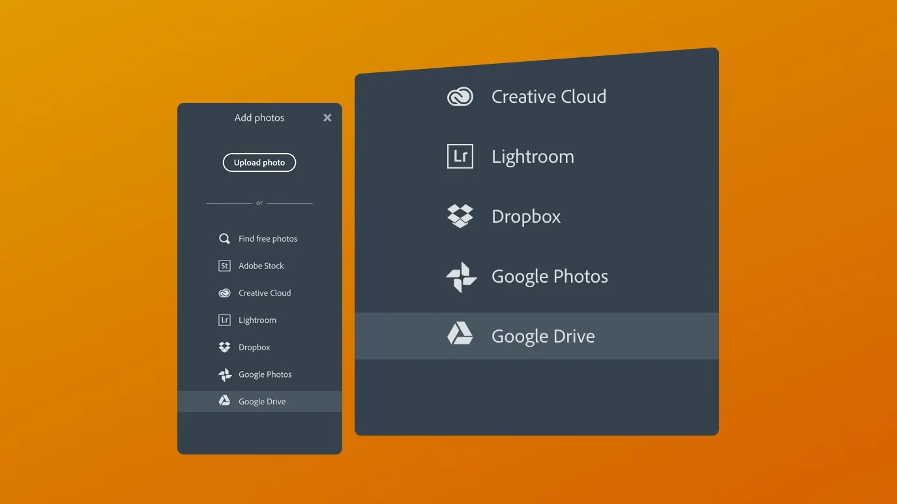Click the St Adobe Stock icon
The image size is (897, 504).
tap(224, 266)
